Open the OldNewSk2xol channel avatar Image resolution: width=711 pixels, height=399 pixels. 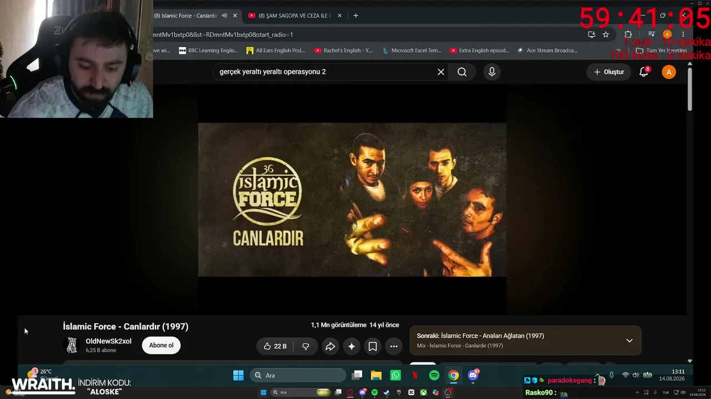tap(72, 345)
